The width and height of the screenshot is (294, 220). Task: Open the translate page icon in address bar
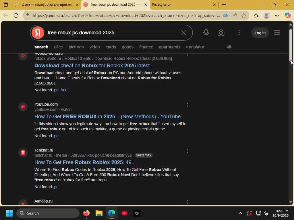click(x=225, y=15)
